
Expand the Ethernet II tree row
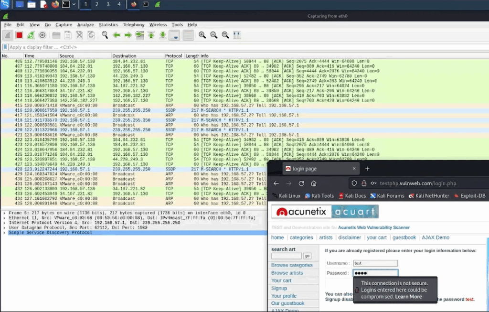pos(5,217)
